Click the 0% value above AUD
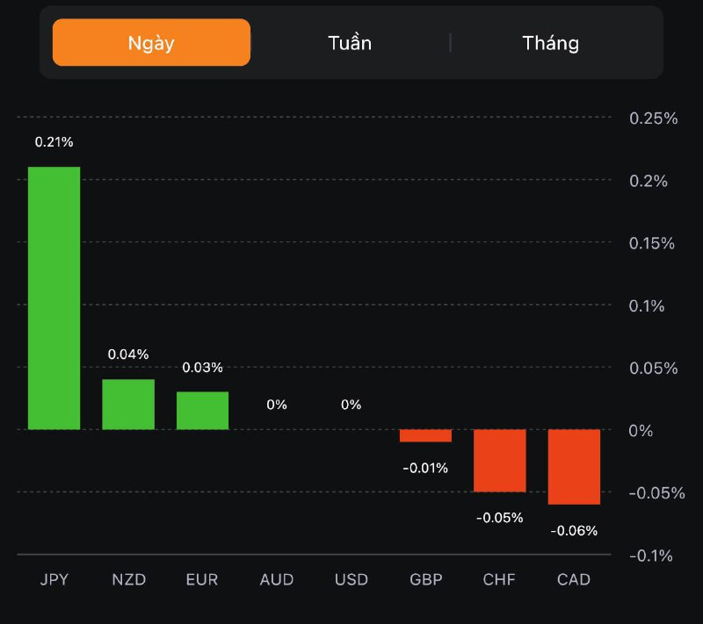This screenshot has height=624, width=703. tap(277, 405)
